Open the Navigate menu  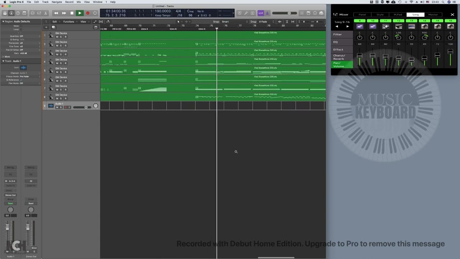[x=57, y=2]
